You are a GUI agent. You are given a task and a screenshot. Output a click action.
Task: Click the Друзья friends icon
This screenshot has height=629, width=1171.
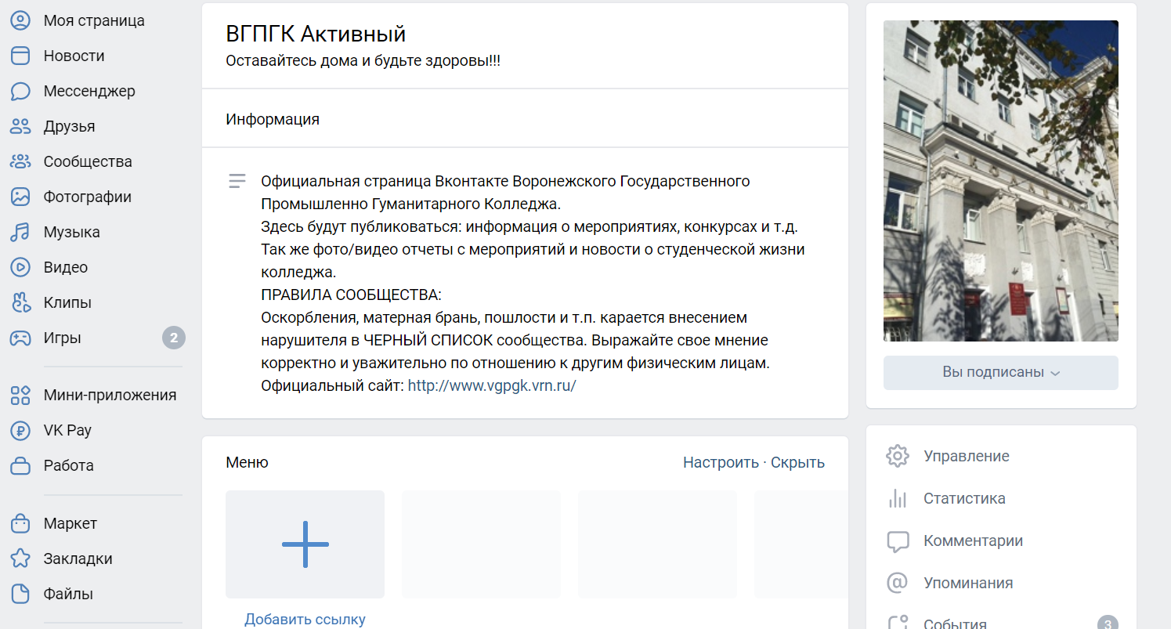click(20, 126)
